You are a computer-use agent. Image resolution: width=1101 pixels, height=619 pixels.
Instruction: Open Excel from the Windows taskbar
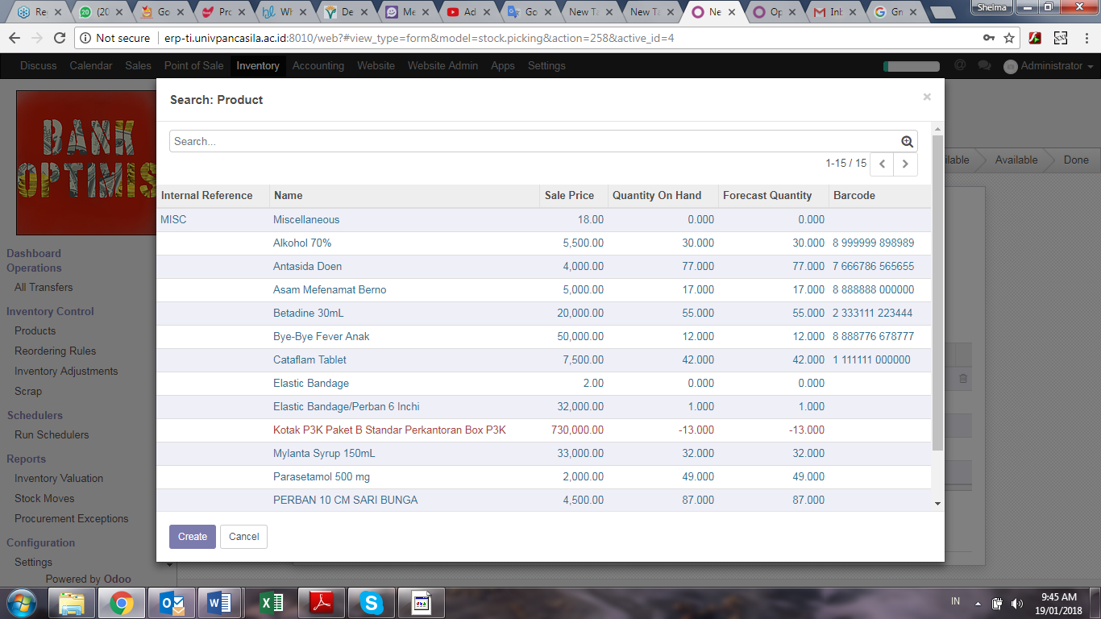272,602
